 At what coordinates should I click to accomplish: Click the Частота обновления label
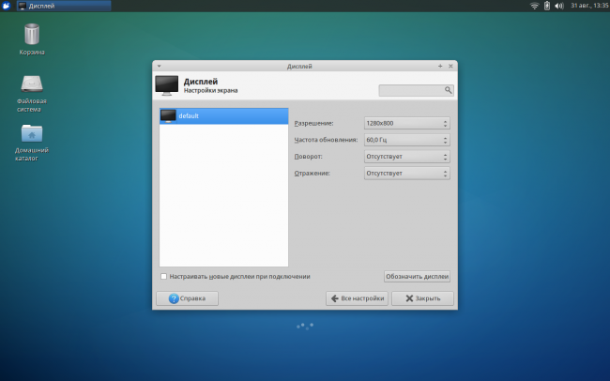pyautogui.click(x=326, y=140)
